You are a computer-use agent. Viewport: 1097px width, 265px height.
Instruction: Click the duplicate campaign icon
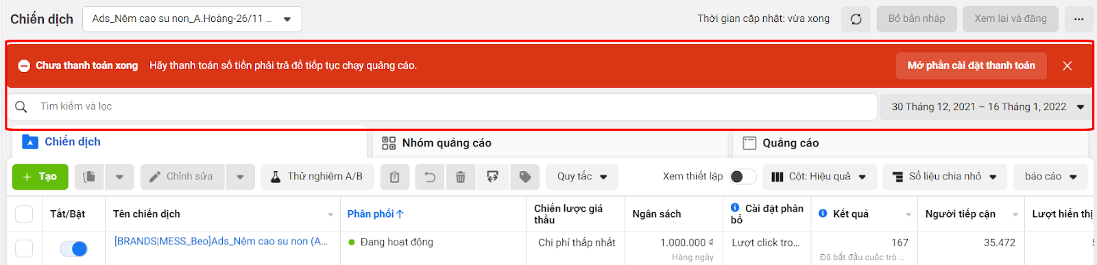tap(89, 177)
